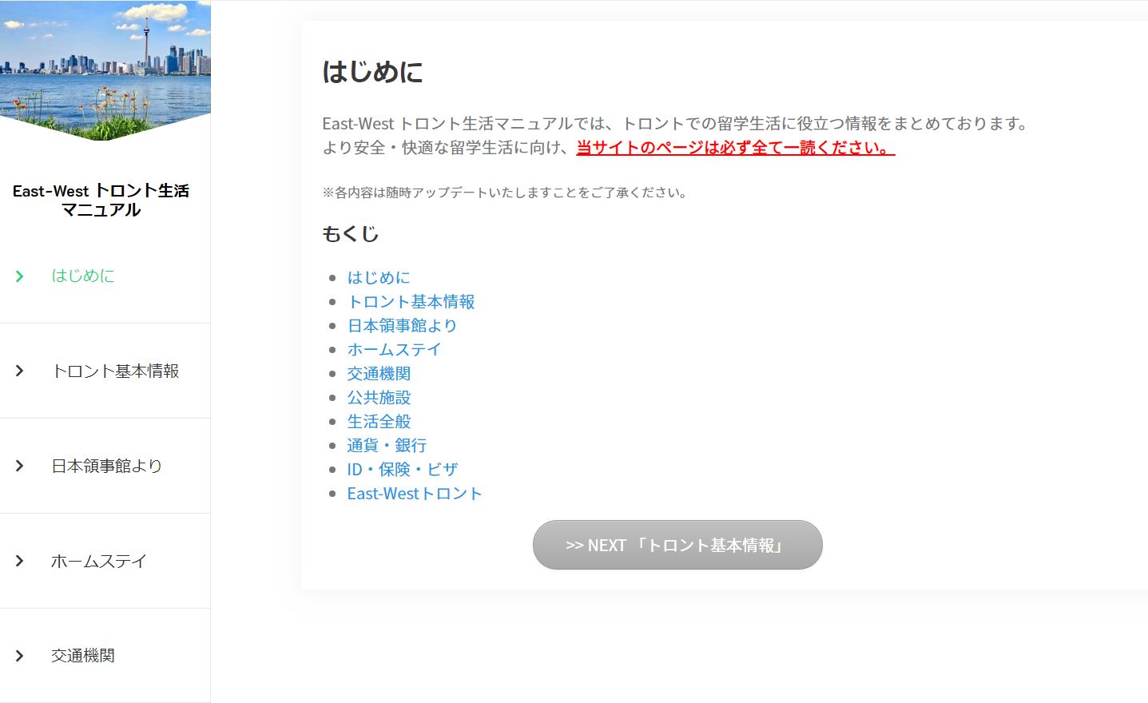The height and width of the screenshot is (703, 1148).
Task: Click the はじめに link in the table of contents
Action: pyautogui.click(x=379, y=277)
